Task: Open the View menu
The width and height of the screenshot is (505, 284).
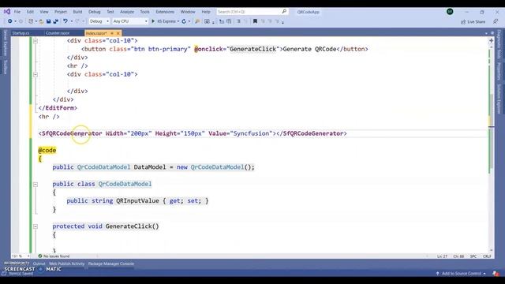Action: click(44, 12)
